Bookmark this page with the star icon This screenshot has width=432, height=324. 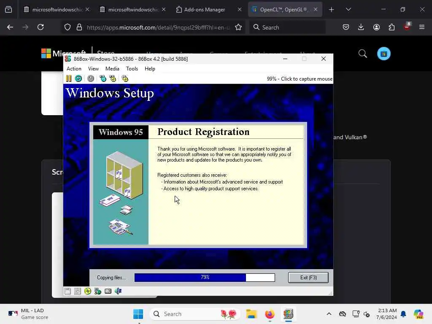click(x=238, y=27)
